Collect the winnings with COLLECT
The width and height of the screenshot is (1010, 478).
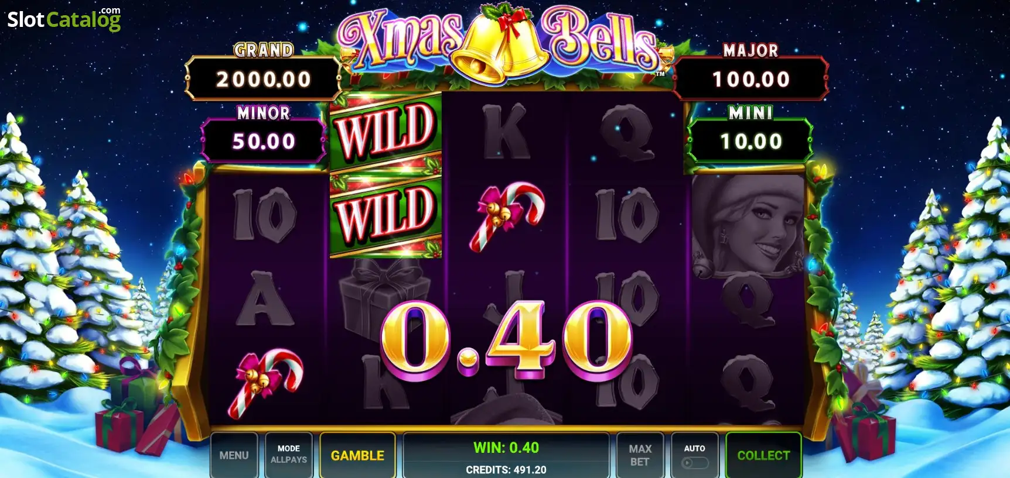click(763, 455)
